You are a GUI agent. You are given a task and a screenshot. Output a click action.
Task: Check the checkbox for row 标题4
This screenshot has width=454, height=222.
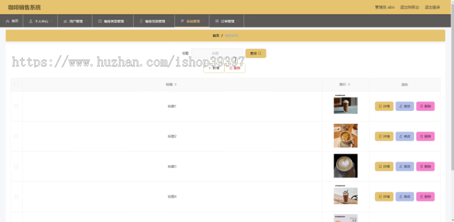click(16, 197)
